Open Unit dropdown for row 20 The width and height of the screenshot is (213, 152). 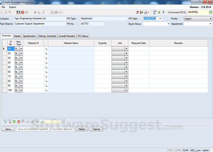pyautogui.click(x=126, y=53)
